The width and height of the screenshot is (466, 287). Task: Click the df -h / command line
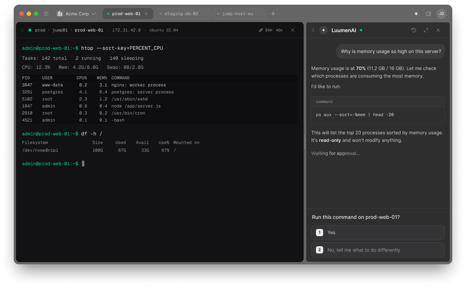92,134
